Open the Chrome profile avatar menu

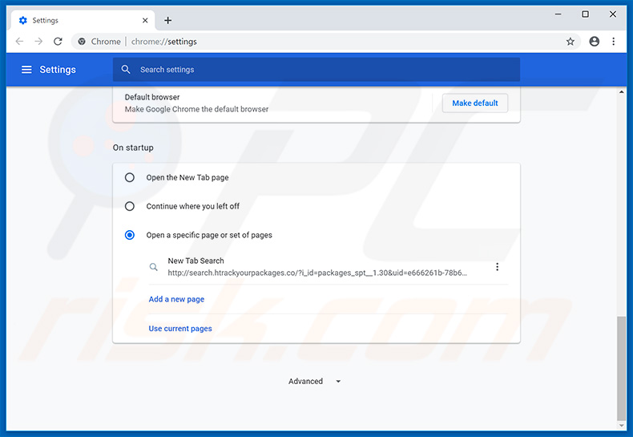point(595,41)
